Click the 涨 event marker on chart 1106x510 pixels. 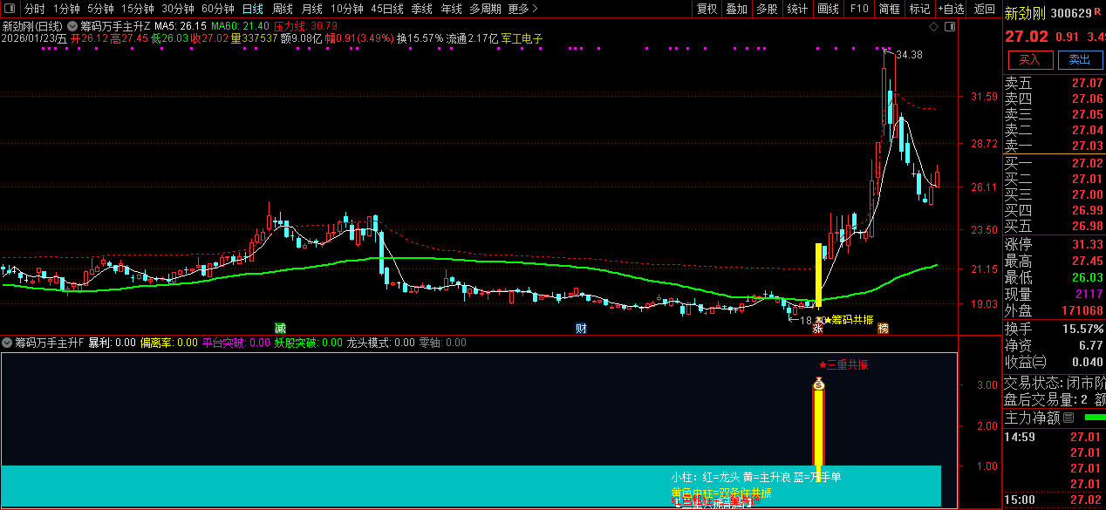tap(818, 329)
